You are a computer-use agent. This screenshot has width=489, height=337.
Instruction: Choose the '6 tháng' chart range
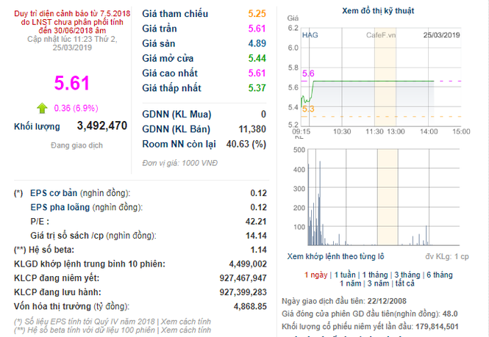coord(440,275)
